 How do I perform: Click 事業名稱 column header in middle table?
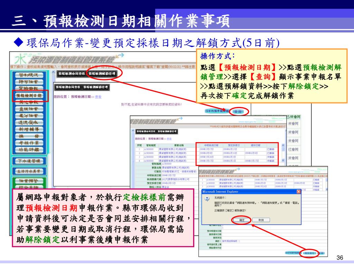[x=179, y=145]
